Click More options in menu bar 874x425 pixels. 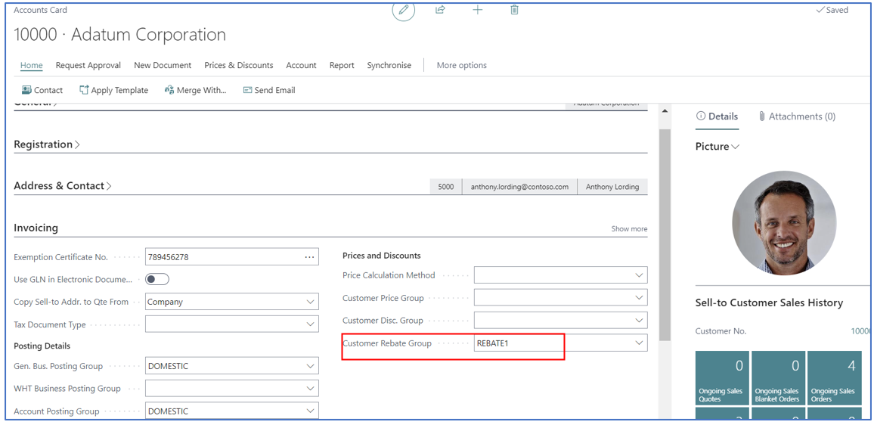point(461,65)
